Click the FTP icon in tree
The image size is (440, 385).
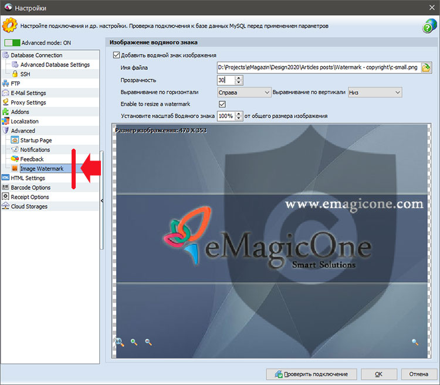(6, 83)
